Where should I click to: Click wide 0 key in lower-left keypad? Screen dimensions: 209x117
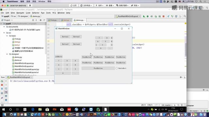tap(63, 73)
